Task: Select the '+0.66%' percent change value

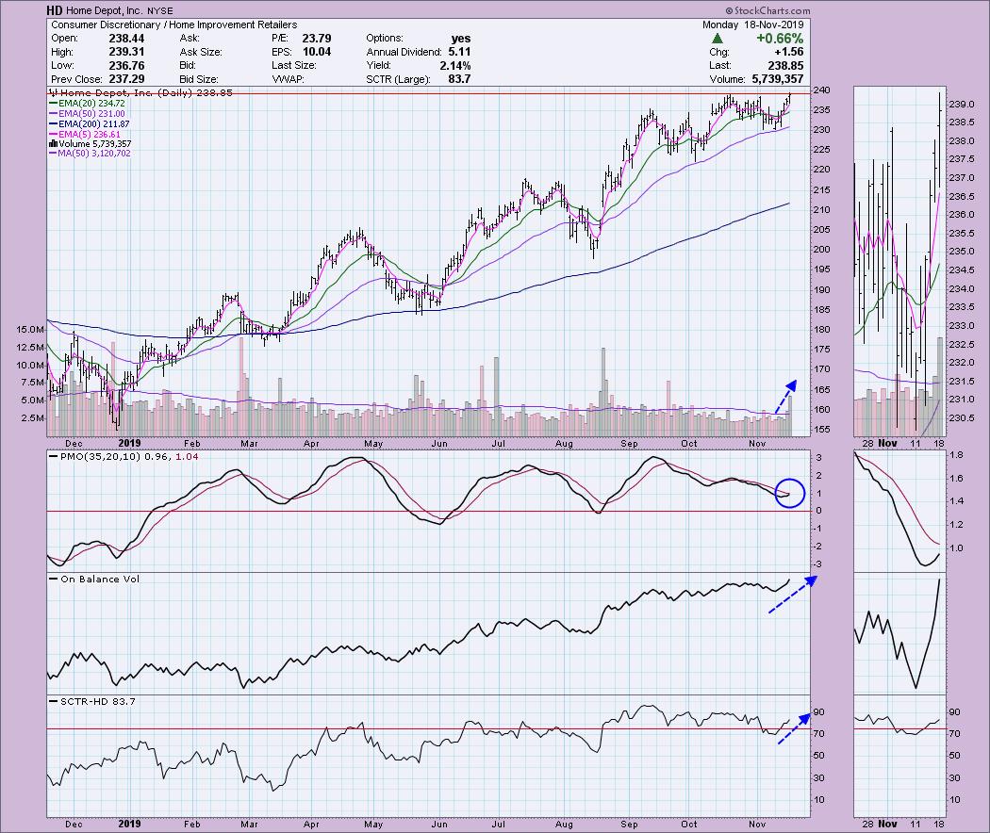Action: (x=779, y=39)
